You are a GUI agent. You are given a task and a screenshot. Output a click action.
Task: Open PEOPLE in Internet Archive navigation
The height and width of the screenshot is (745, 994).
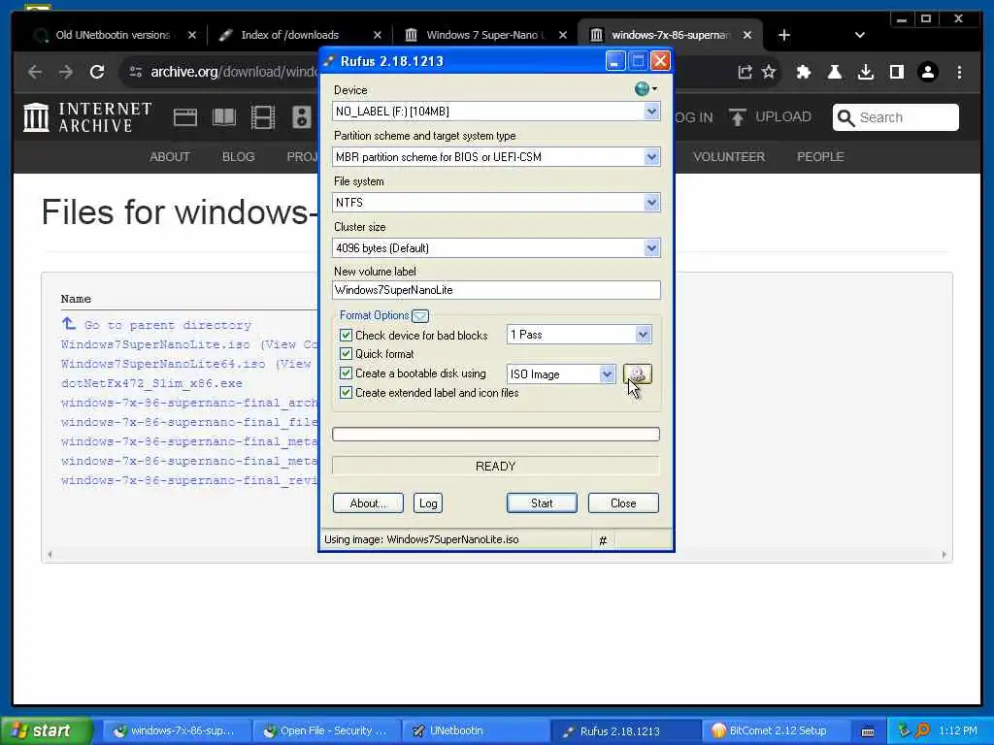tap(820, 156)
